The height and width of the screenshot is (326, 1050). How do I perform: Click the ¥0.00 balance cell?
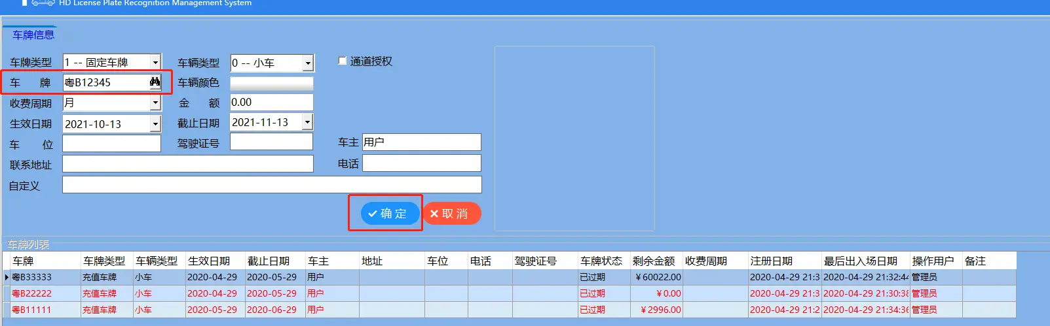point(656,293)
